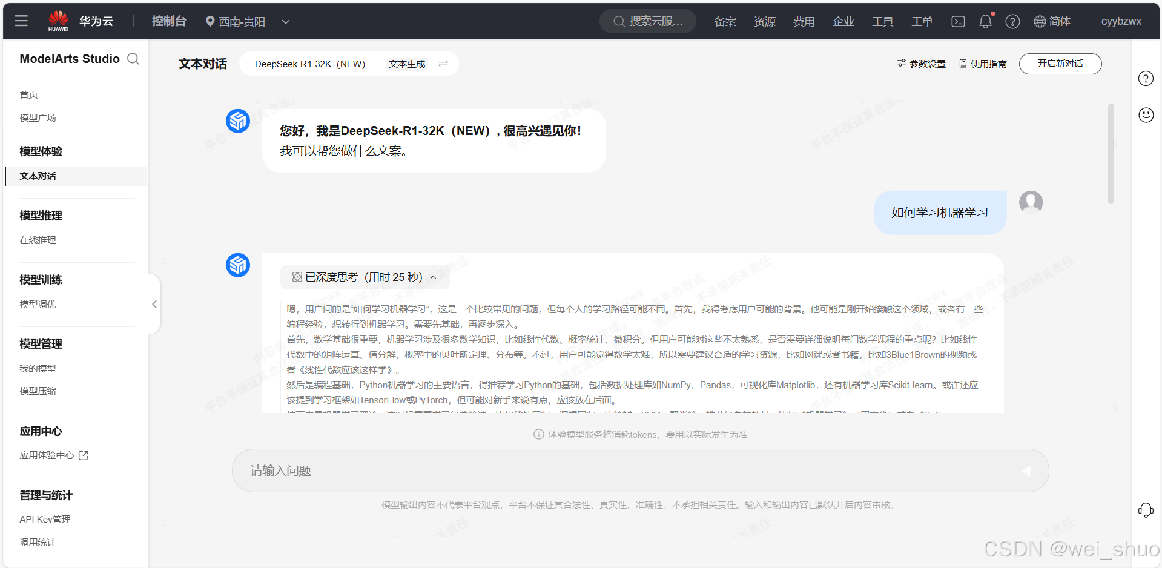Go to 首页 in the sidebar
The image size is (1162, 568).
pyautogui.click(x=29, y=94)
